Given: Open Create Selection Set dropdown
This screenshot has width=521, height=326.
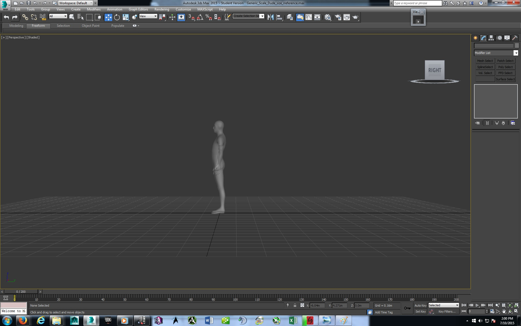Looking at the screenshot, I should 248,16.
